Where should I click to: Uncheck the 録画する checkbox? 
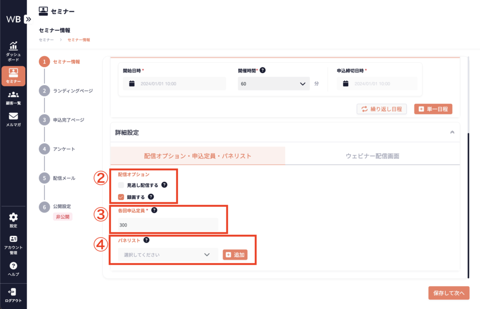pyautogui.click(x=121, y=197)
